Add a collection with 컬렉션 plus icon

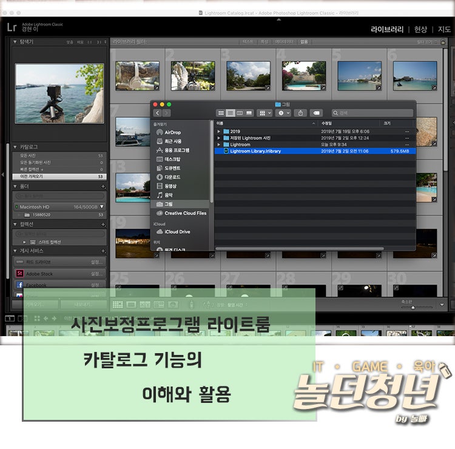click(103, 224)
